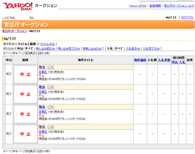Click the 中止 thumbnail of first item
The height and width of the screenshot is (154, 195).
[x=25, y=74]
